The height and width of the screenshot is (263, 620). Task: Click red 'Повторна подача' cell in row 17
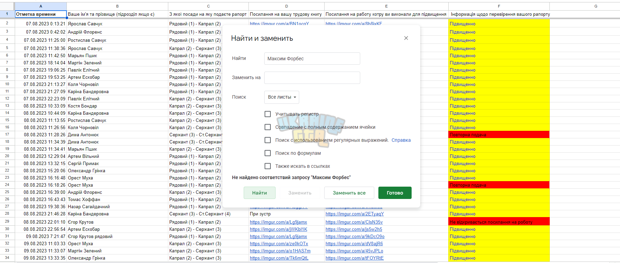click(x=499, y=135)
